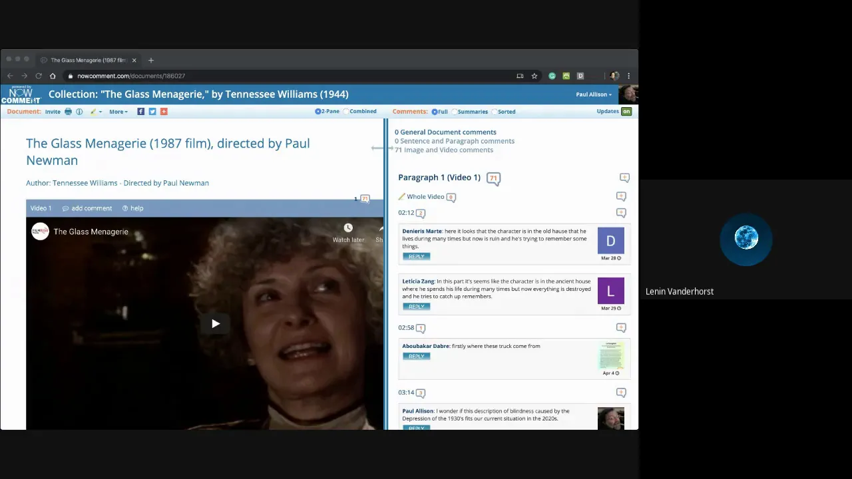Add a comment at timestamp 02:58
This screenshot has height=479, width=852.
621,328
